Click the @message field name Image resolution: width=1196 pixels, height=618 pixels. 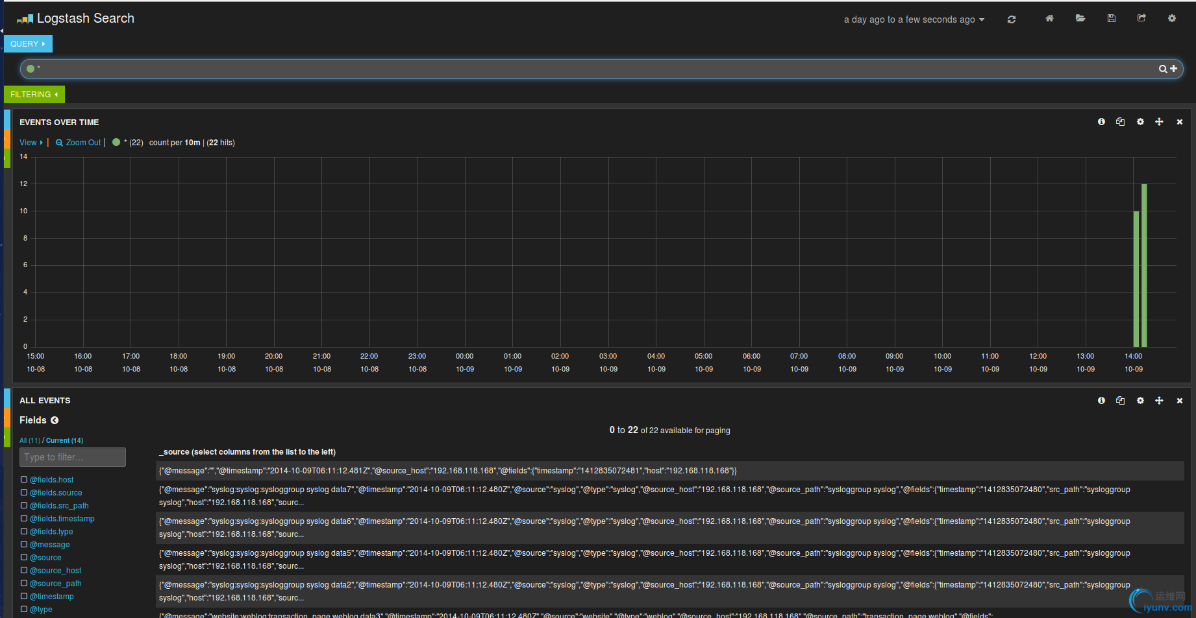point(49,545)
